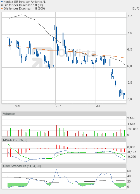Click the blue Nordex legend color square
Image resolution: width=140 pixels, height=194 pixels.
(2, 2)
